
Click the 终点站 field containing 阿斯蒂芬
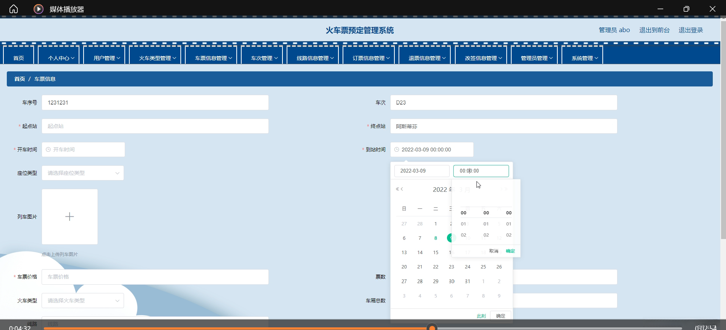point(504,126)
